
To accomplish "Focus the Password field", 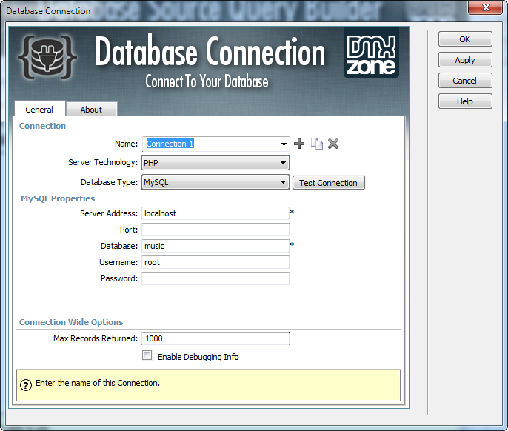I will click(215, 278).
